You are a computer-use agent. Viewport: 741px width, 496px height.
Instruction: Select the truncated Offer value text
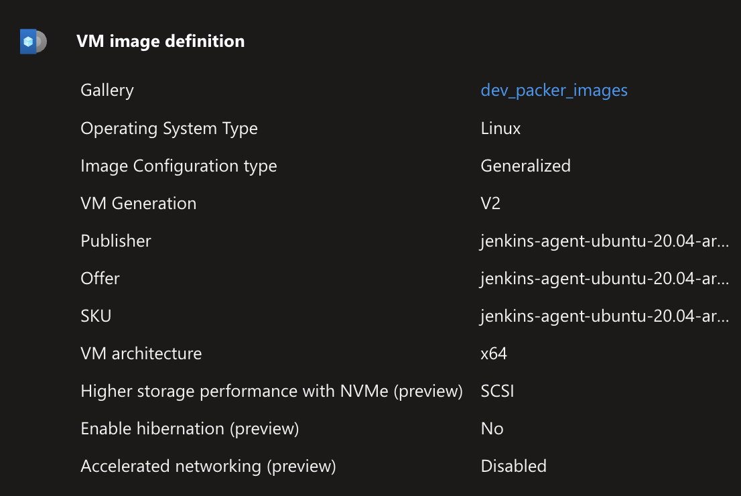click(x=603, y=278)
